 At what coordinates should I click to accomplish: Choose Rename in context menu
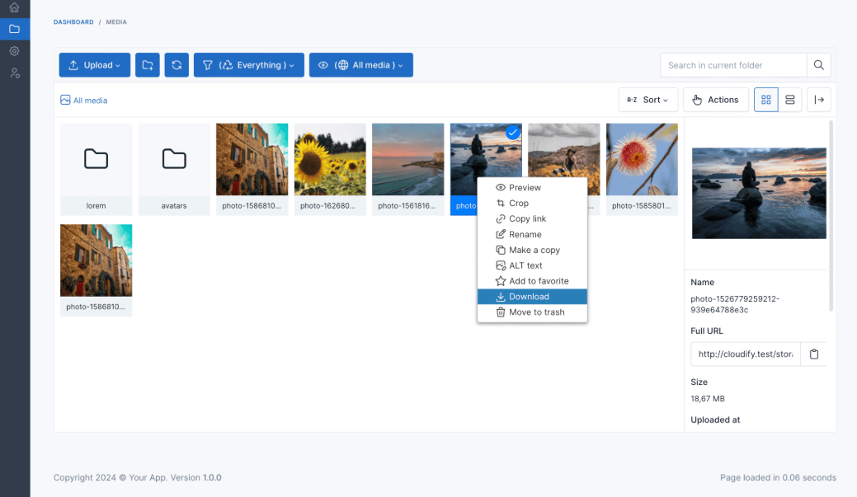pos(532,234)
